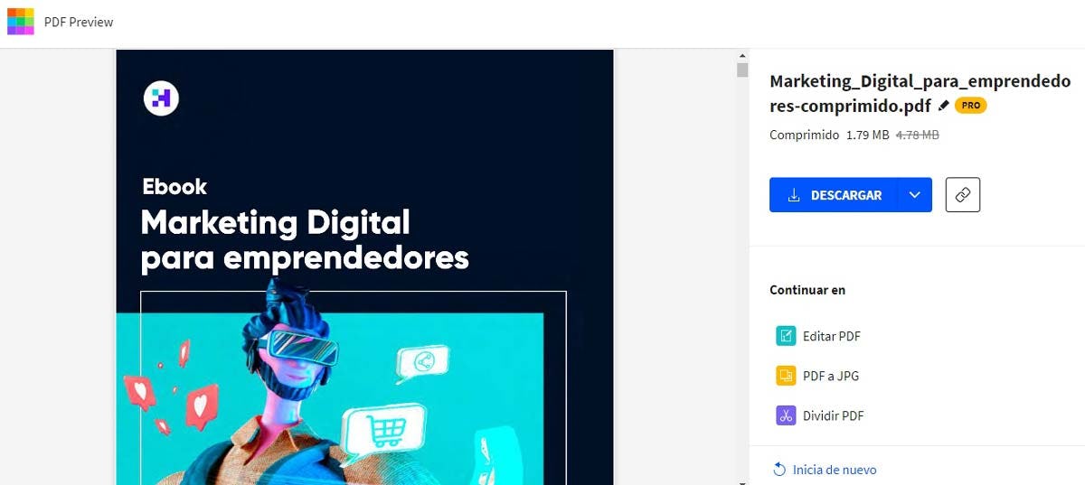Open the Editar PDF option
The height and width of the screenshot is (485, 1085).
click(x=819, y=336)
